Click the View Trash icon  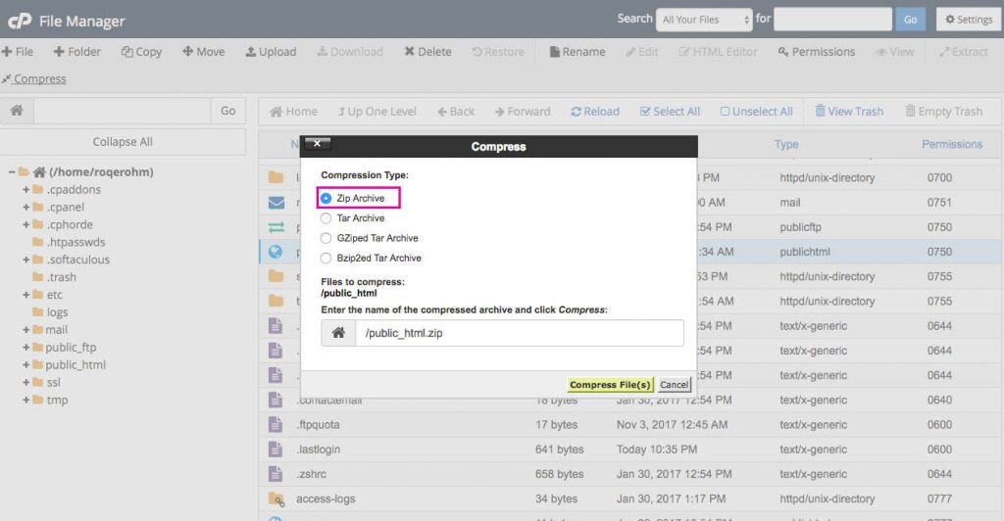point(821,112)
